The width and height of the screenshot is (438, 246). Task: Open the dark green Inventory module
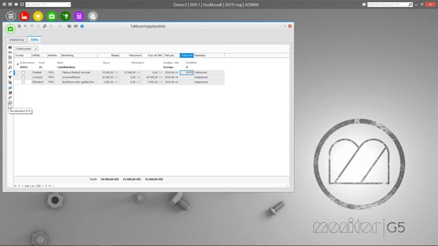click(x=66, y=16)
